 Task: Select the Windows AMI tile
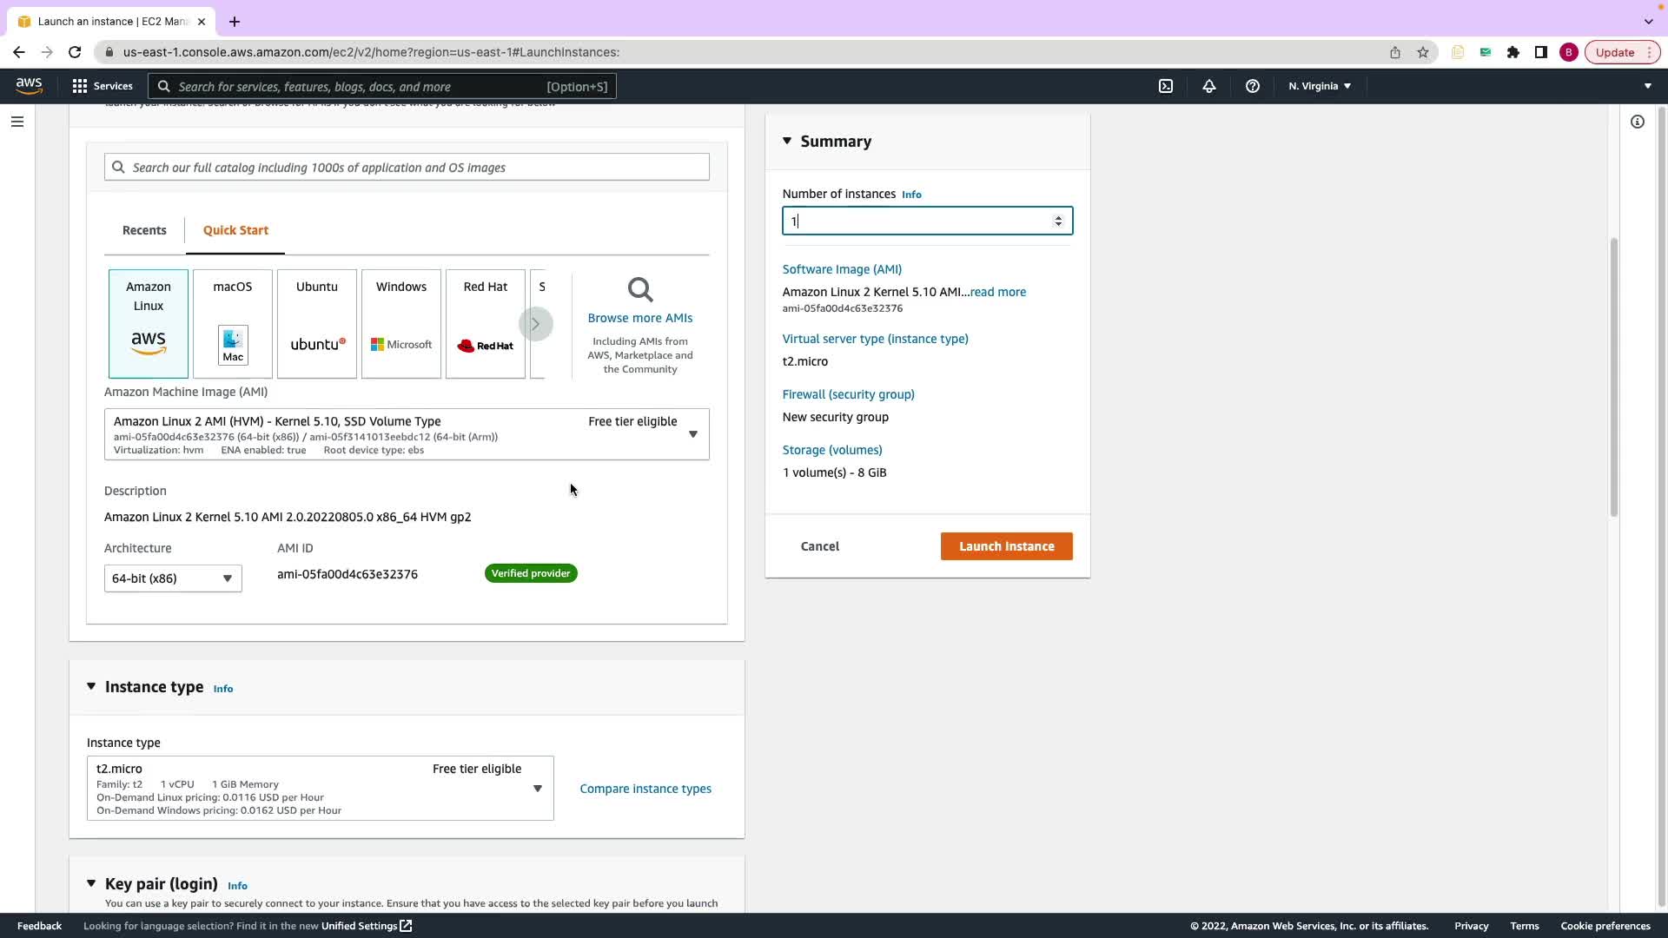401,323
